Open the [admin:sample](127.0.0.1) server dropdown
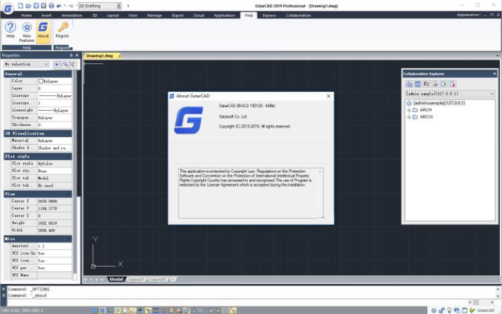502x314 pixels. 450,94
